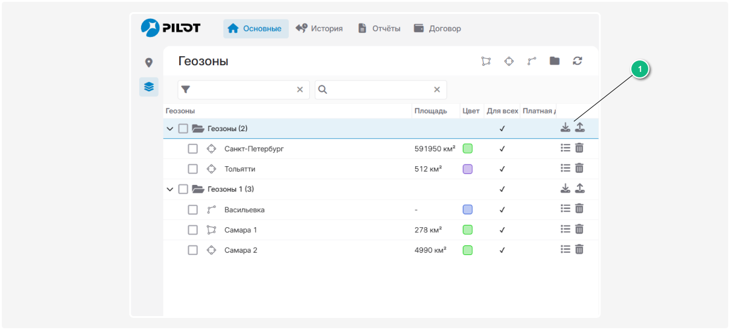Toggle the Для всех checkmark for Тольятти
730x330 pixels.
502,169
